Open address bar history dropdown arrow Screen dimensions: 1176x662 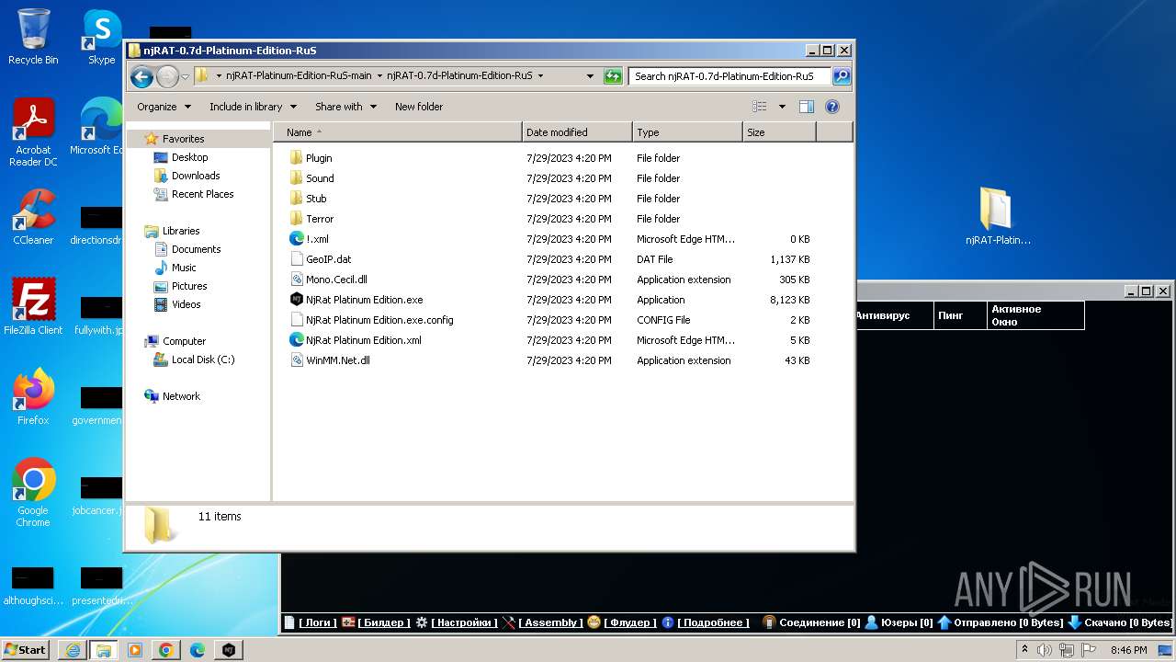pyautogui.click(x=592, y=76)
